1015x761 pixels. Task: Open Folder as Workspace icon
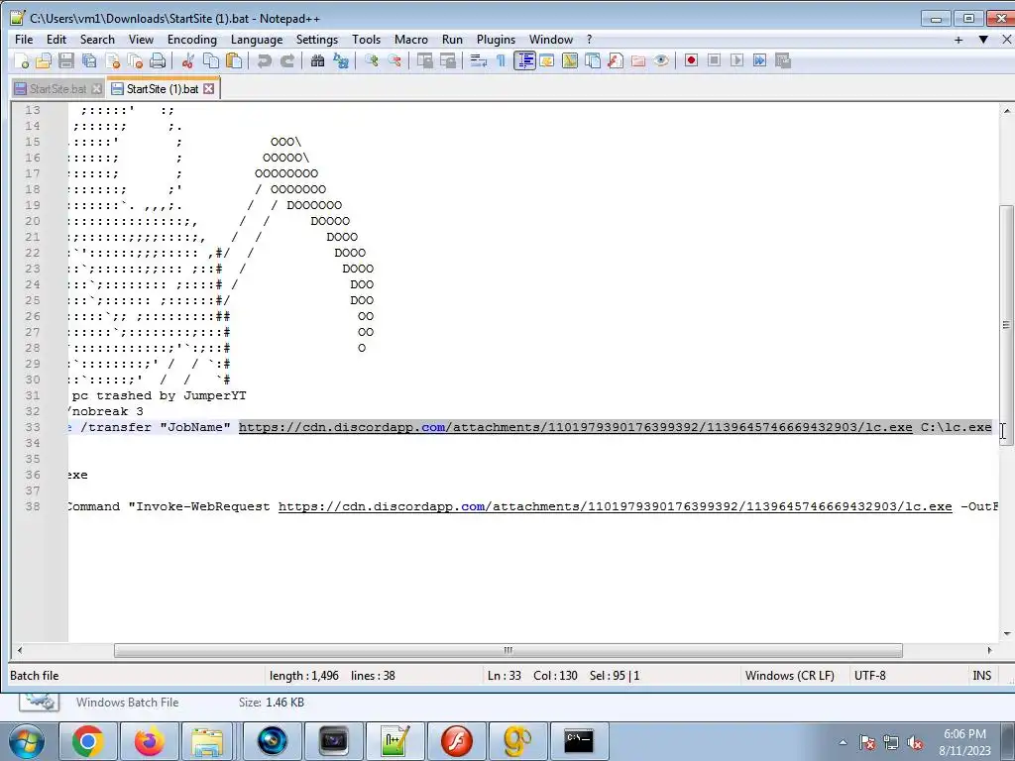(x=638, y=60)
